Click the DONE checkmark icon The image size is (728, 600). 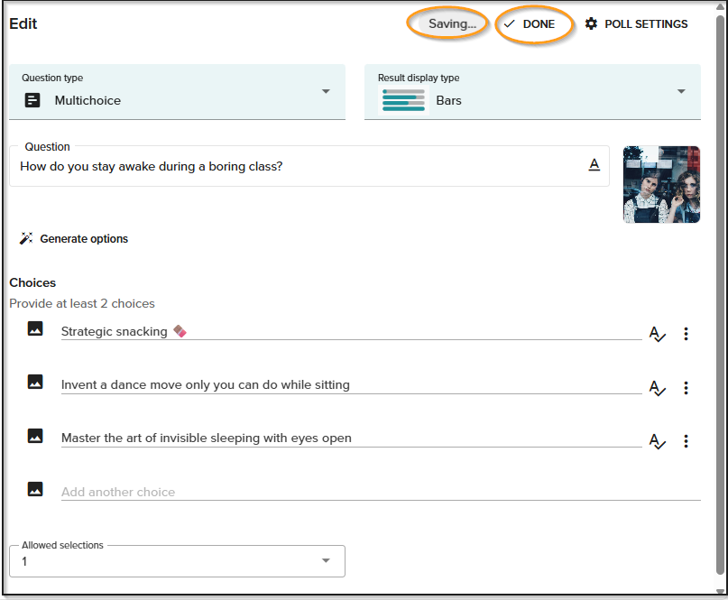point(510,23)
